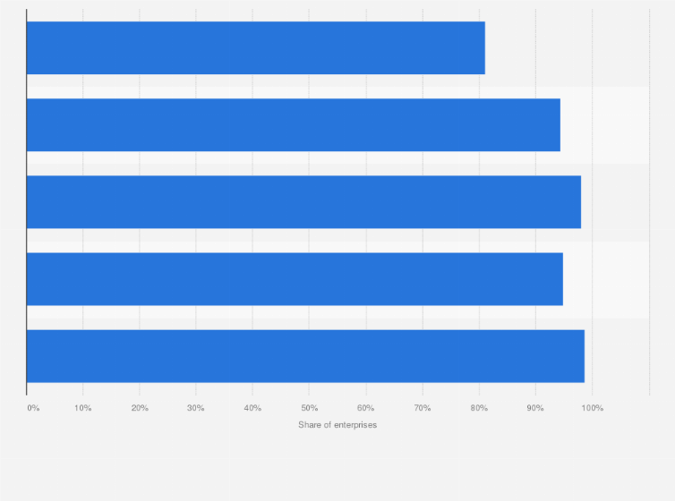Select the second blue bar from the top
This screenshot has height=501, width=675.
click(x=293, y=125)
